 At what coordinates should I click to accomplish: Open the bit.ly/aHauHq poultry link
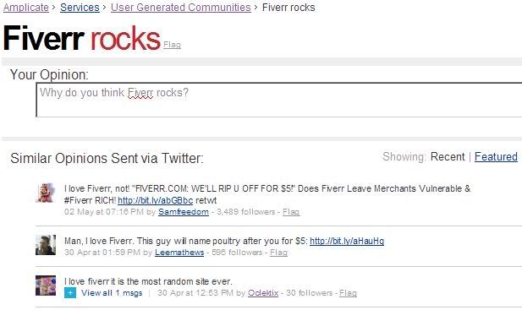[347, 241]
